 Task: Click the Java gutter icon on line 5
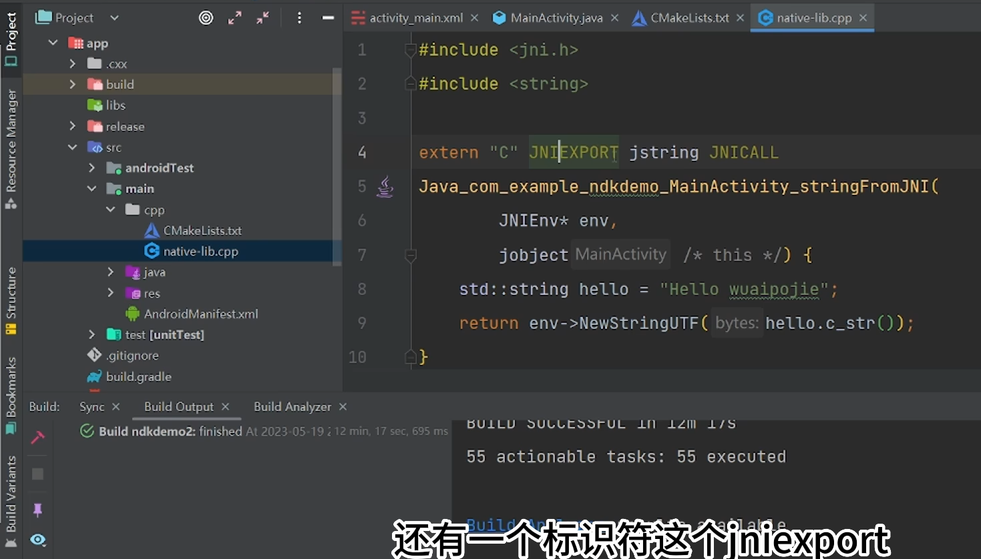click(385, 186)
